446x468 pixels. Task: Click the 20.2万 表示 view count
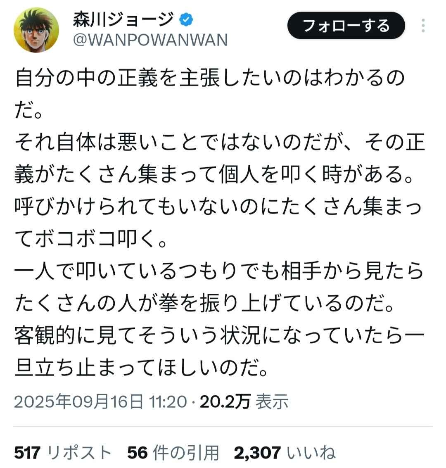click(244, 401)
